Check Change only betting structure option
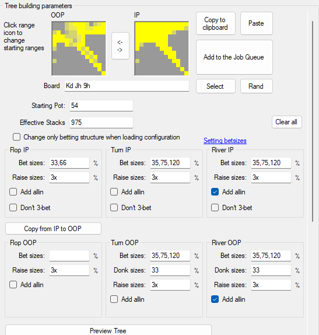This screenshot has width=319, height=335. [x=17, y=137]
